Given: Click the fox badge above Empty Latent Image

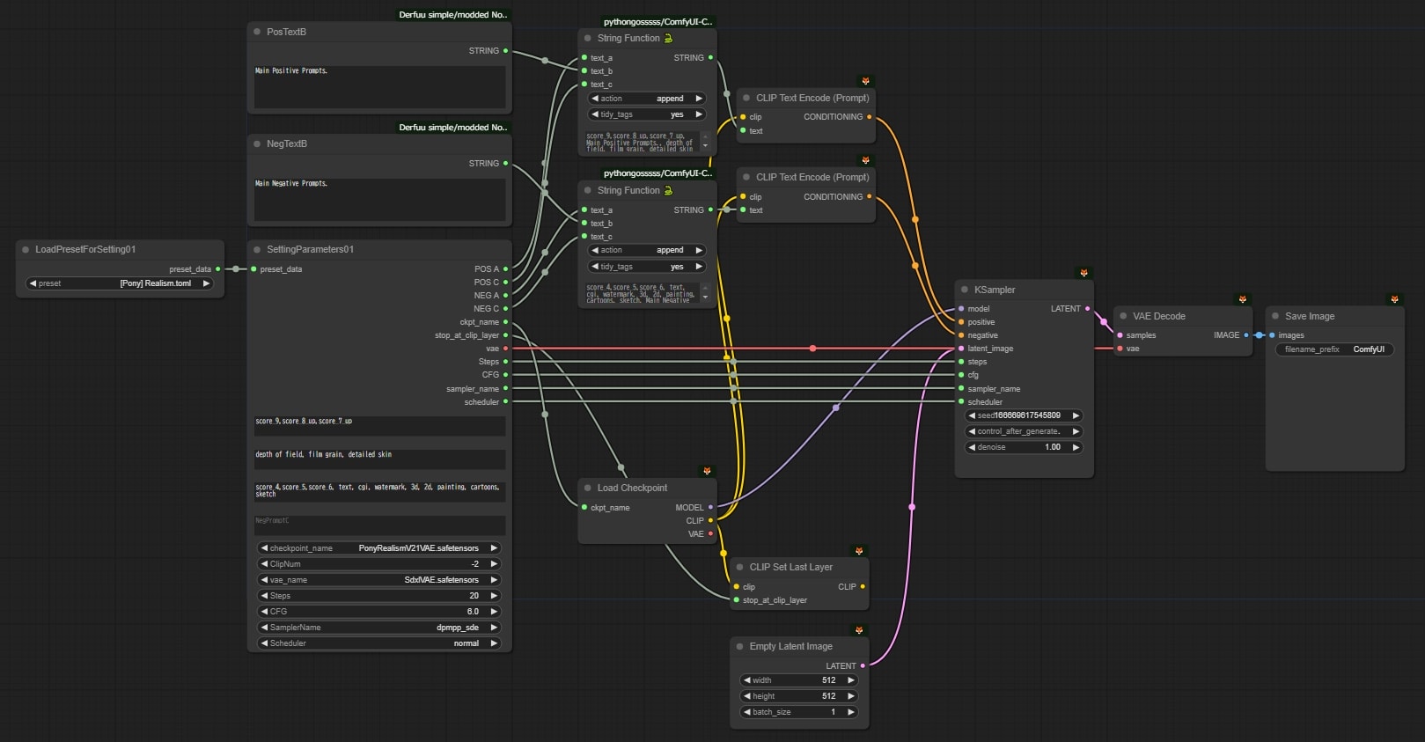Looking at the screenshot, I should pos(859,629).
